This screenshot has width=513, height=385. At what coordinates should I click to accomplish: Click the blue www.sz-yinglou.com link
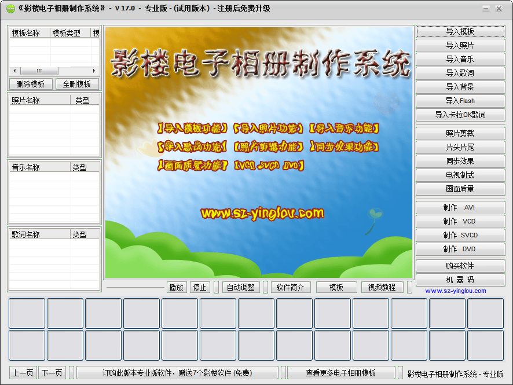point(456,291)
